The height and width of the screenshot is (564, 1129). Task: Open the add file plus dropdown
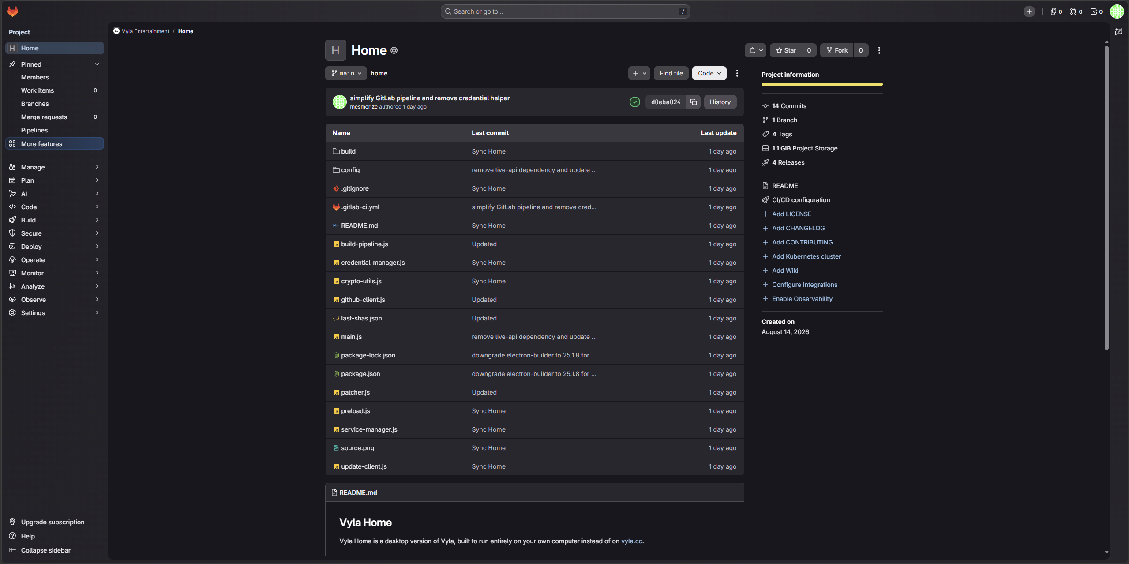click(x=639, y=73)
